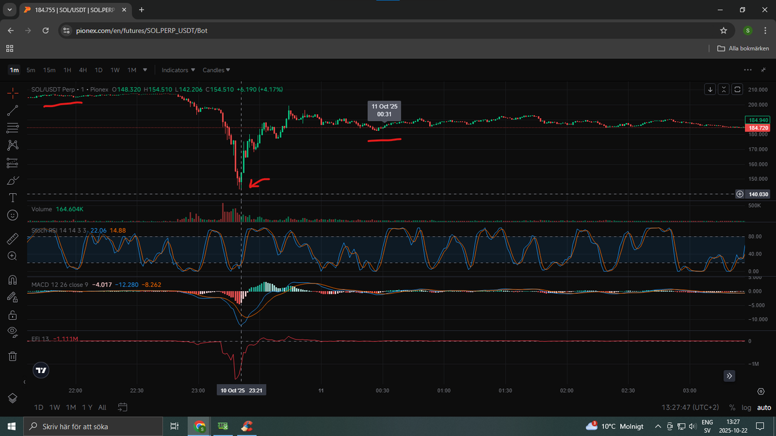Toggle hide all drawings eye icon
Screen dimensions: 776x436
[12, 332]
